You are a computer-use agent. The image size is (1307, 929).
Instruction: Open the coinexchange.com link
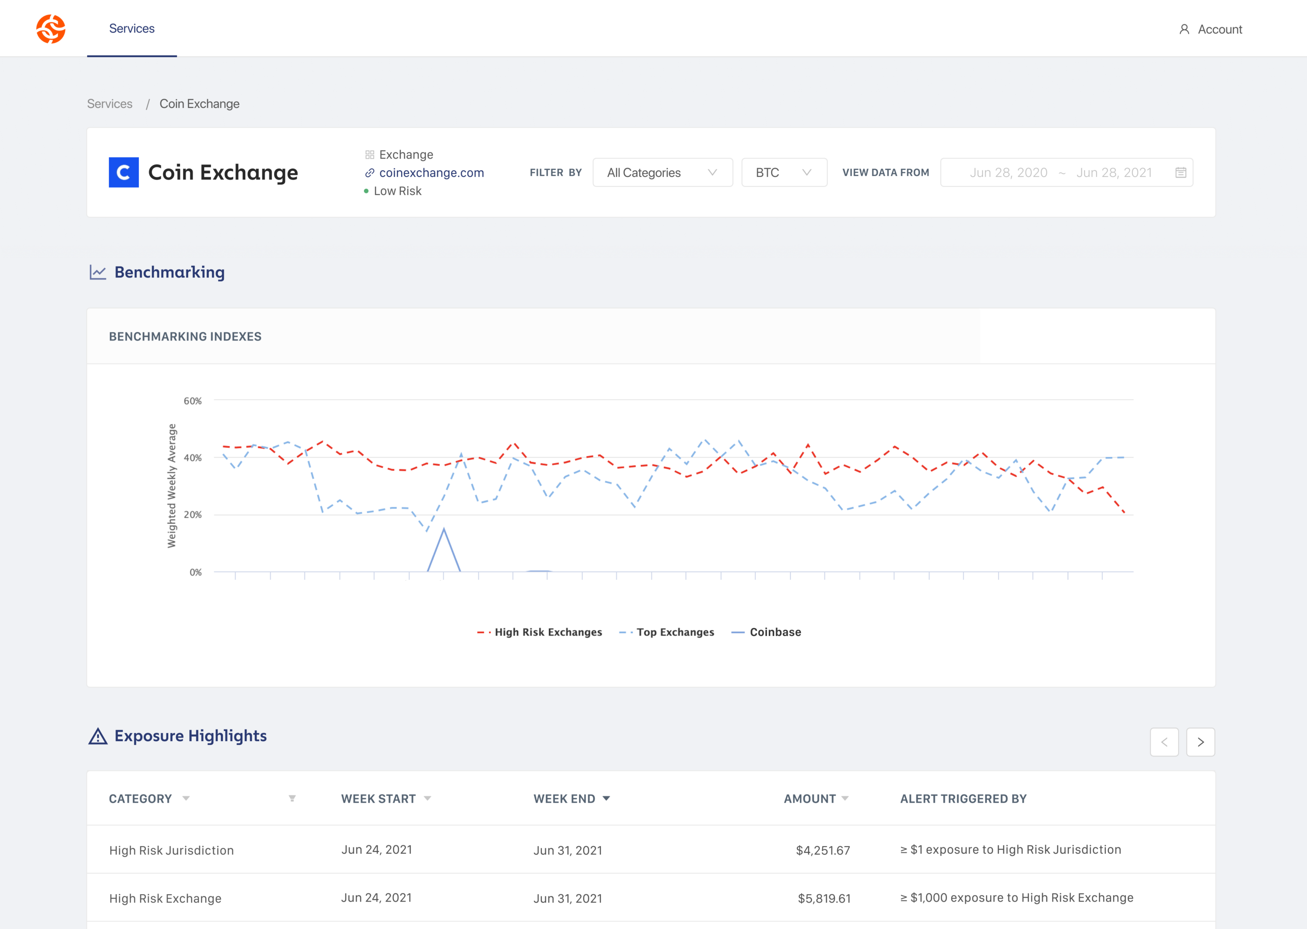431,173
